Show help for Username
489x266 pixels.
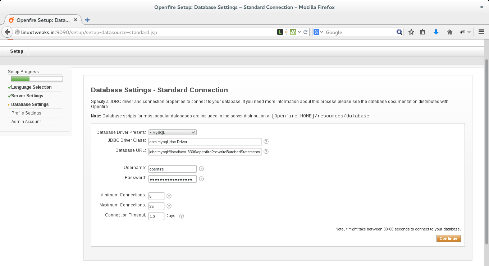coord(201,169)
